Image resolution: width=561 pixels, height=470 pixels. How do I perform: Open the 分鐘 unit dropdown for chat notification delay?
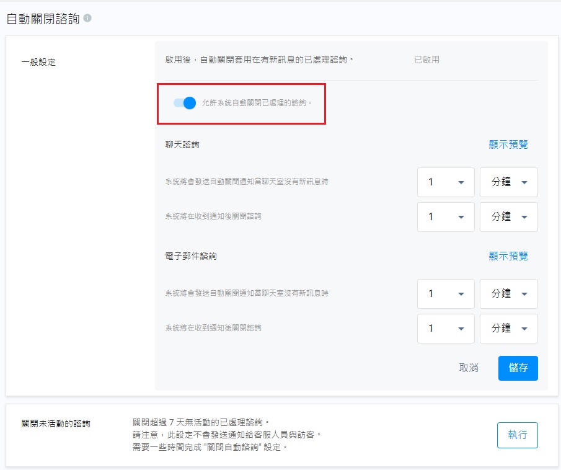(x=508, y=182)
